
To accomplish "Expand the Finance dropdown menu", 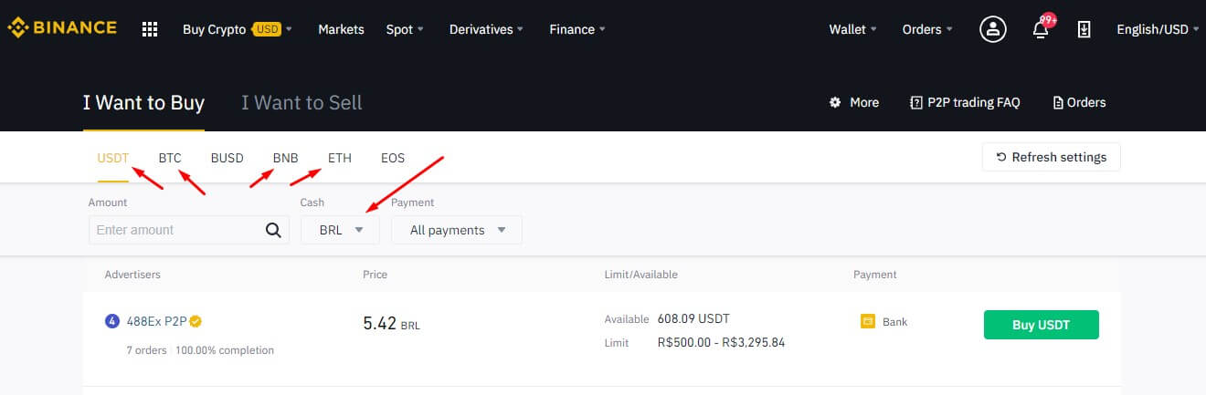I will [x=578, y=29].
